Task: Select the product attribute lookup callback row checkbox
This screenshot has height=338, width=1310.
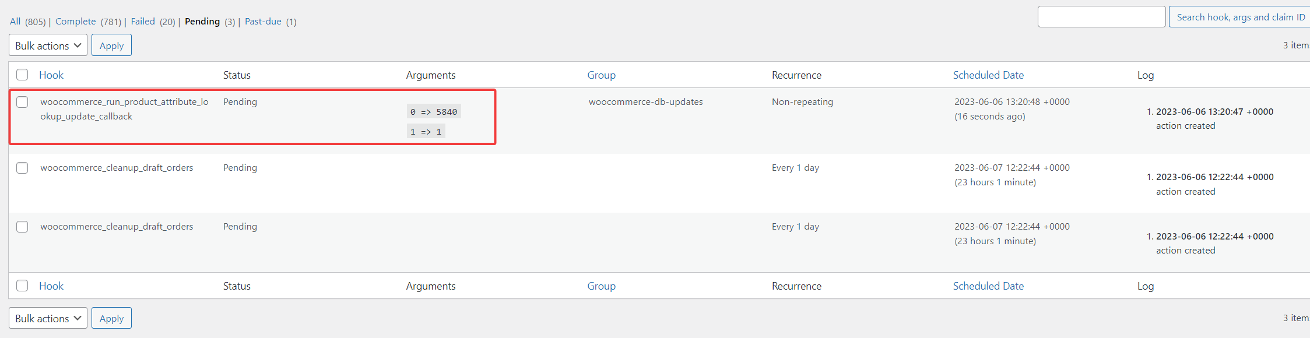Action: 22,102
